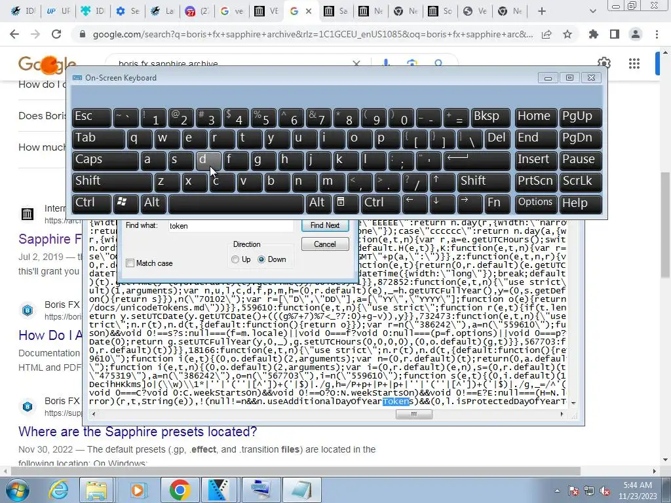This screenshot has width=671, height=503.
Task: Click the on-screen Enter key
Action: [x=477, y=160]
